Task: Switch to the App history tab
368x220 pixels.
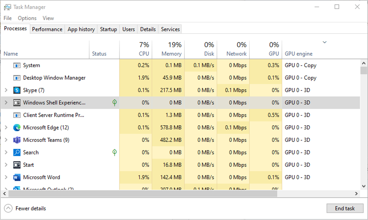Action: pyautogui.click(x=81, y=29)
